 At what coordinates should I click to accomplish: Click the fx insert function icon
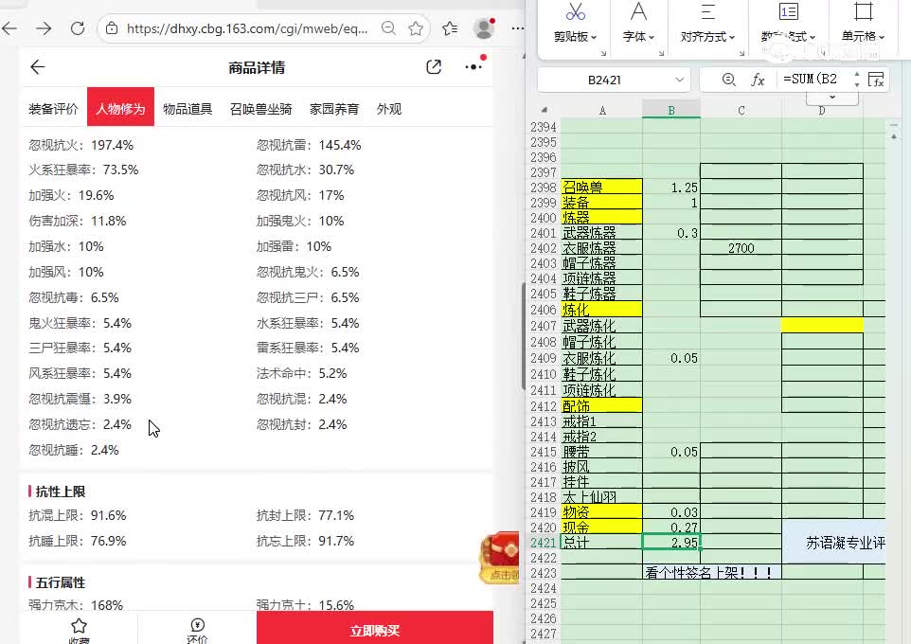click(758, 80)
